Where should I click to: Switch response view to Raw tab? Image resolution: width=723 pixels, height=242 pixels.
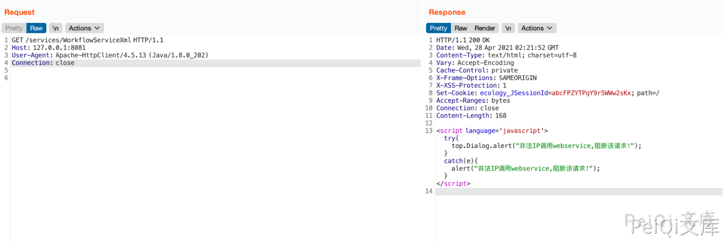[461, 28]
